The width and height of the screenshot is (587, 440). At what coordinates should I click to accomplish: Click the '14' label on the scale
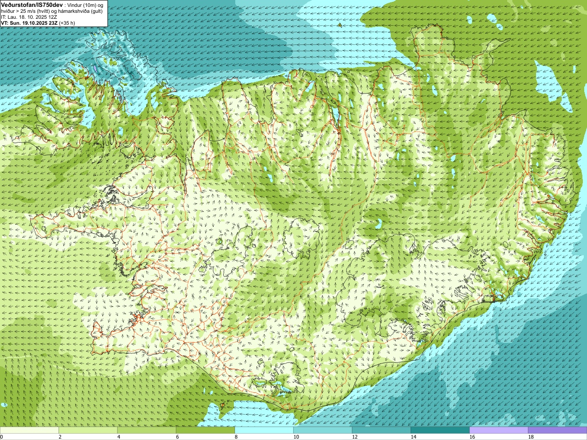(x=413, y=437)
